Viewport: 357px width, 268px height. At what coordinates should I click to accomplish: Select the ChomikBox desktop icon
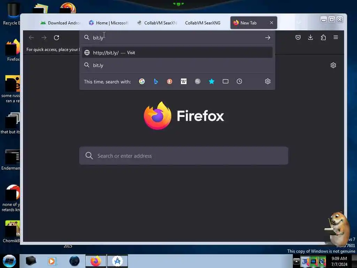(x=12, y=231)
